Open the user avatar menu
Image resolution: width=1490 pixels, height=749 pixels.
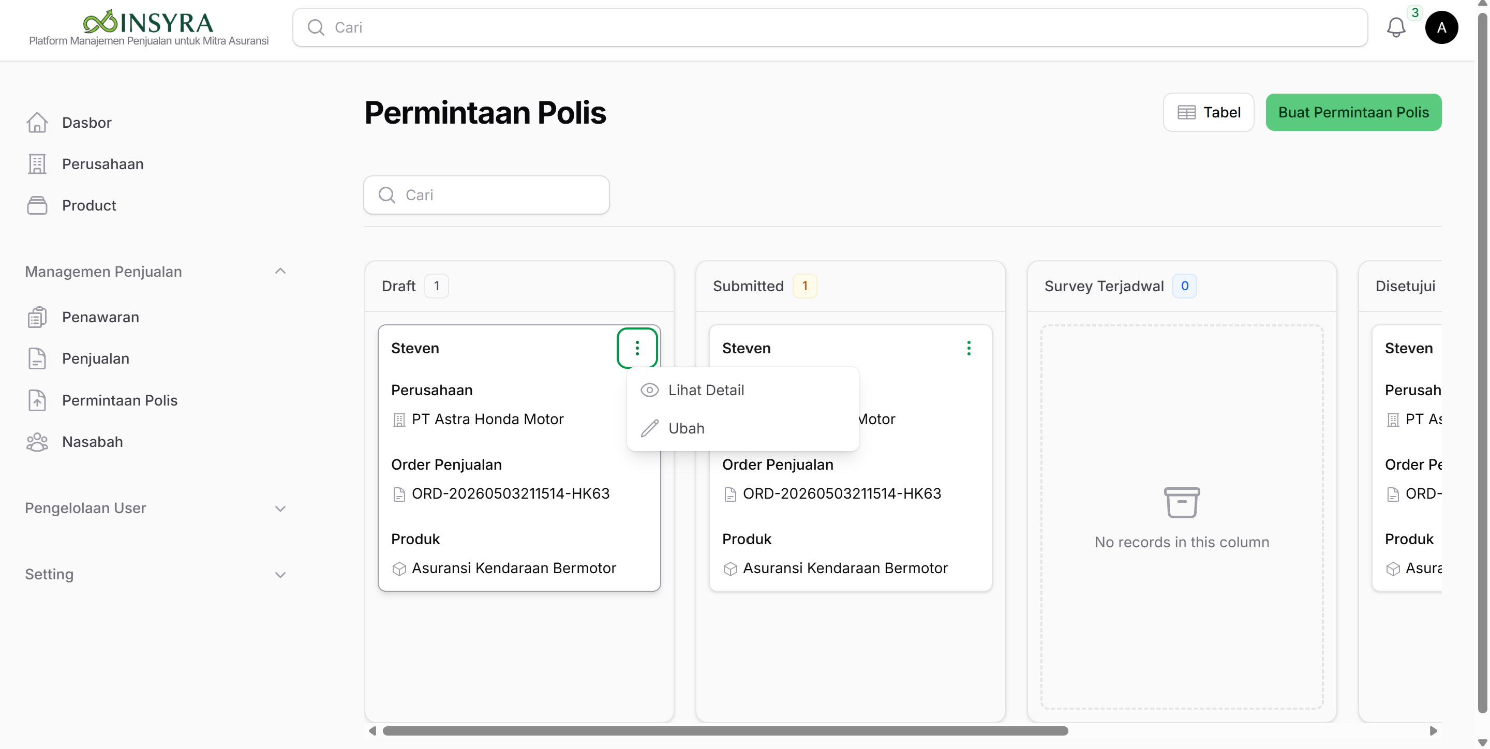[1441, 27]
